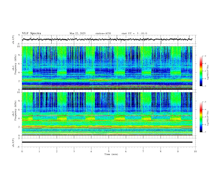
Task: Click the "6" minute tick label
Action: 126,151
